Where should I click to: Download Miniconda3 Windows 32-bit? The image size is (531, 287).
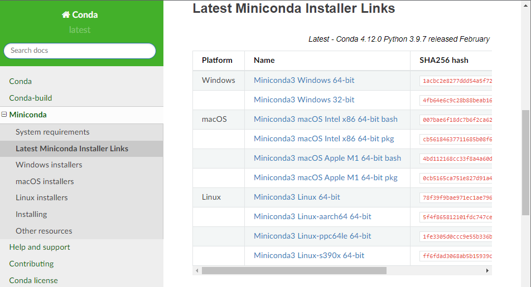pyautogui.click(x=304, y=100)
